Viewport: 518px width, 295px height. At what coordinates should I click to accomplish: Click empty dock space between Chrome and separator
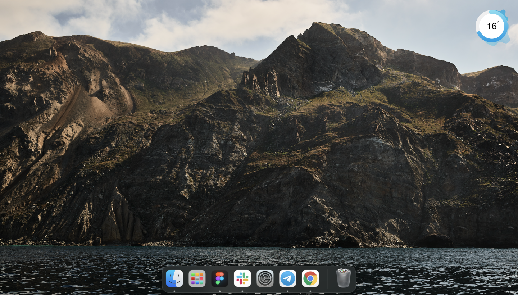pyautogui.click(x=323, y=279)
